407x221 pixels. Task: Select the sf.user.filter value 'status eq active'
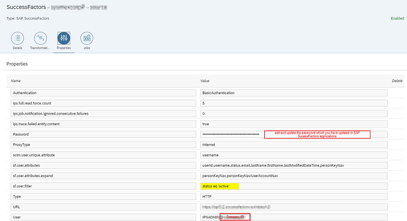(220, 186)
